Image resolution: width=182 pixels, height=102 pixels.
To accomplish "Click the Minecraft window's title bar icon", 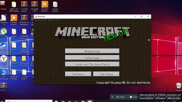I will [36, 16].
